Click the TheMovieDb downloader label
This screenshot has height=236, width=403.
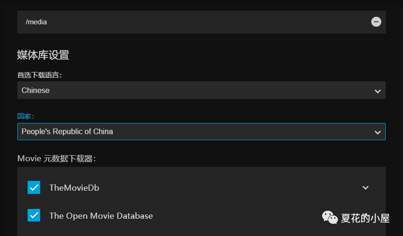click(74, 188)
